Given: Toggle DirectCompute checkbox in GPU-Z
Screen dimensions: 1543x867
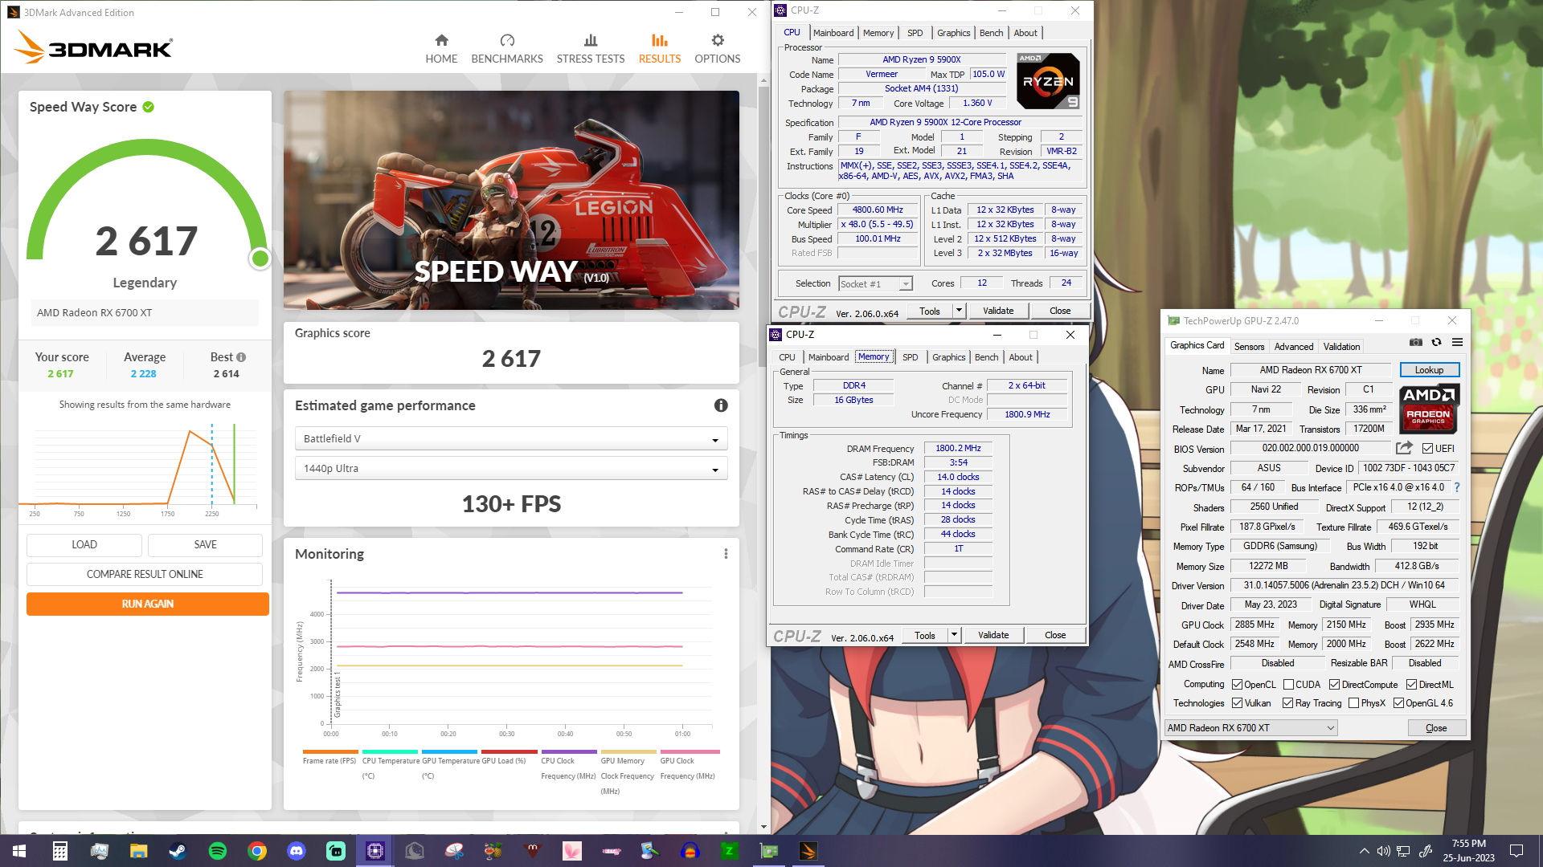Looking at the screenshot, I should point(1334,685).
